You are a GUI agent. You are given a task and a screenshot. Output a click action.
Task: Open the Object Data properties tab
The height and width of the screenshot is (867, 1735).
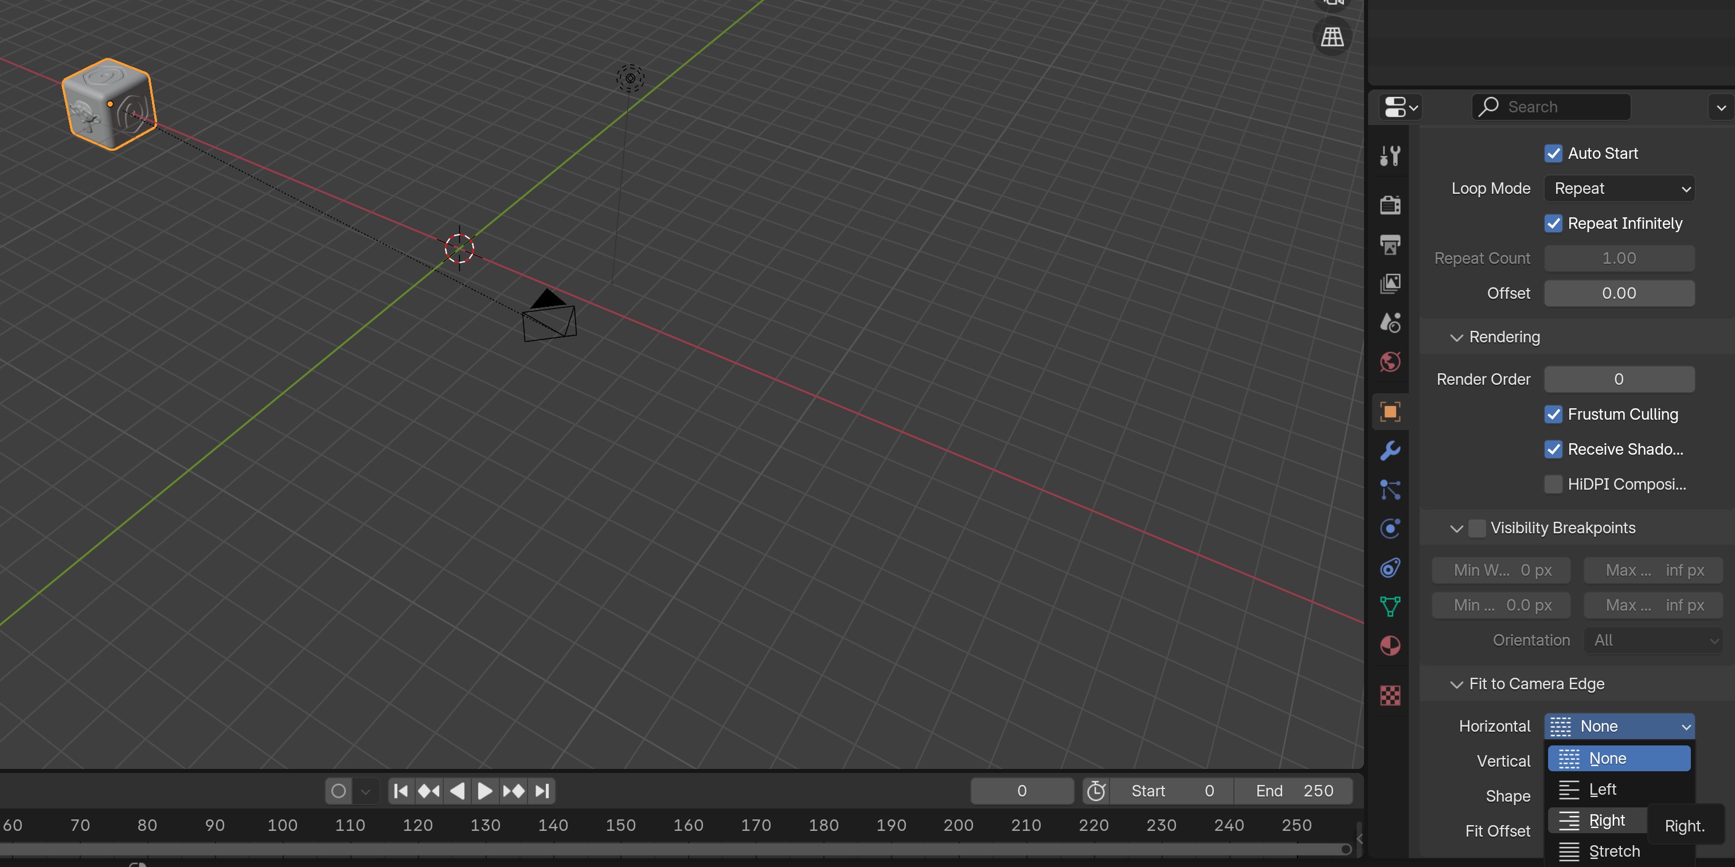pyautogui.click(x=1390, y=606)
